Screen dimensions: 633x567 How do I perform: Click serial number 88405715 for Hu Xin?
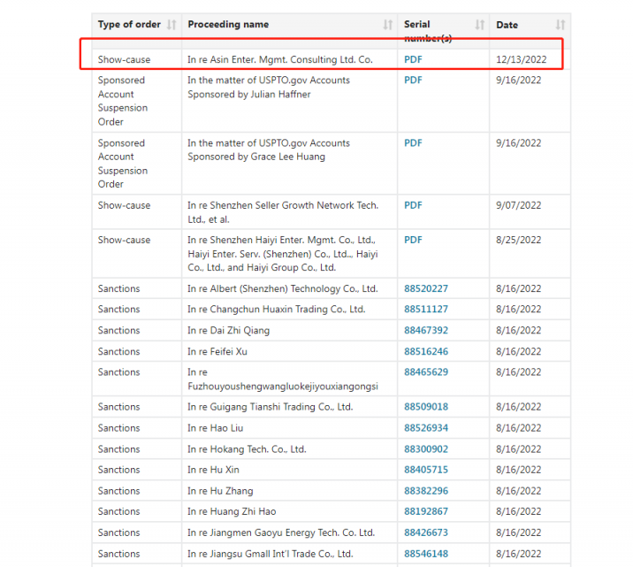426,470
